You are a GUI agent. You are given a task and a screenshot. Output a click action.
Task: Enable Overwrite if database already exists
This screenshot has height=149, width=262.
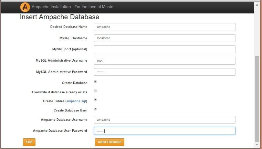(x=95, y=91)
